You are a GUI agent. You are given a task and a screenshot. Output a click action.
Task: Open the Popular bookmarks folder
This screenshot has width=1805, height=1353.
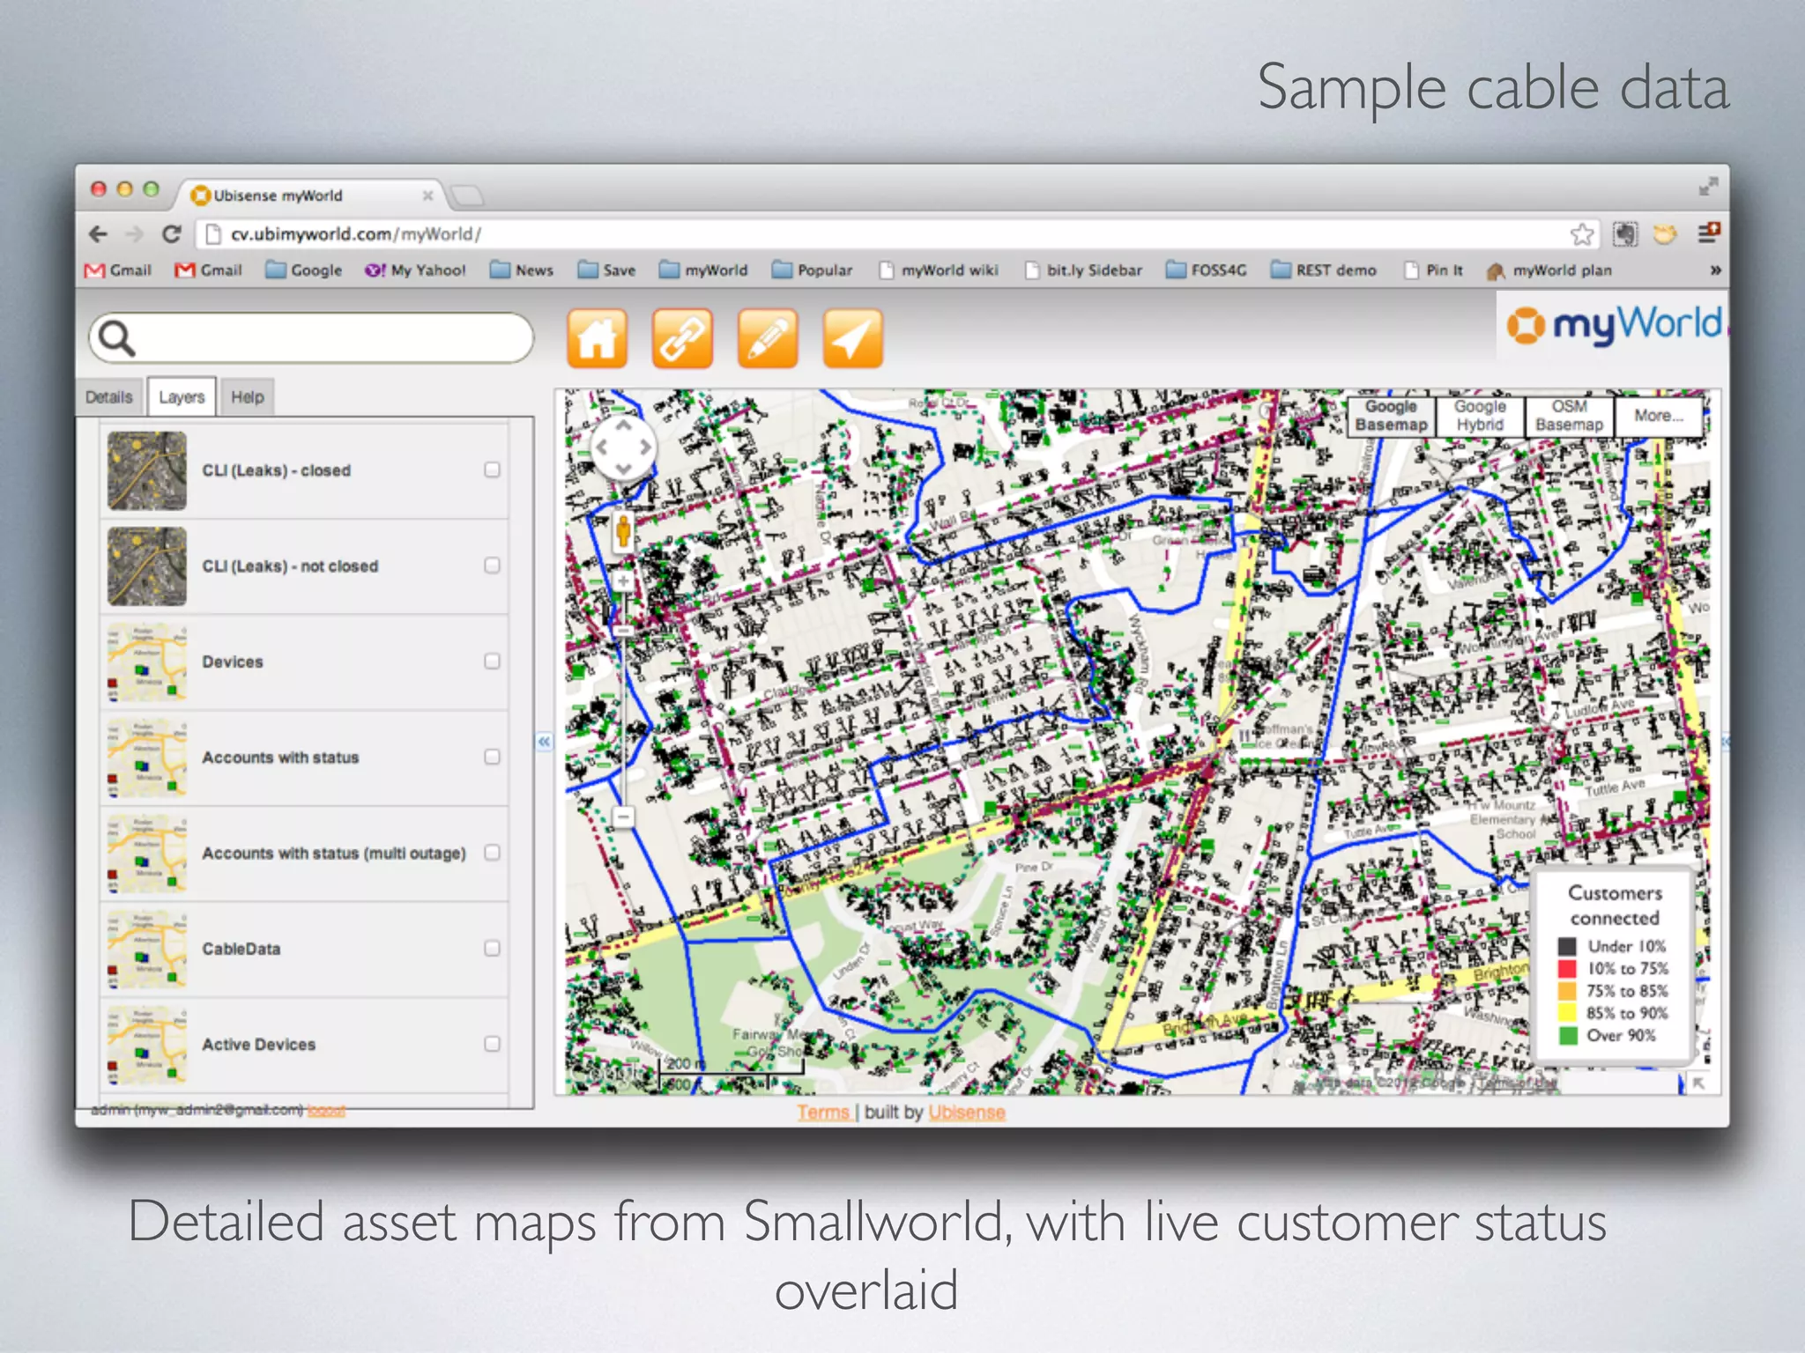click(x=812, y=270)
